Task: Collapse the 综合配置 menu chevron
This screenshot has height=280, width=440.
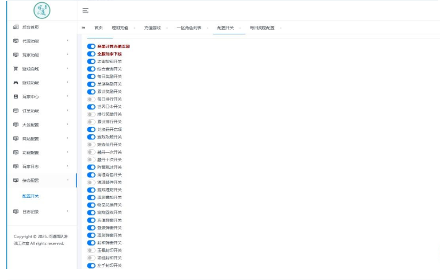Action: [x=68, y=180]
